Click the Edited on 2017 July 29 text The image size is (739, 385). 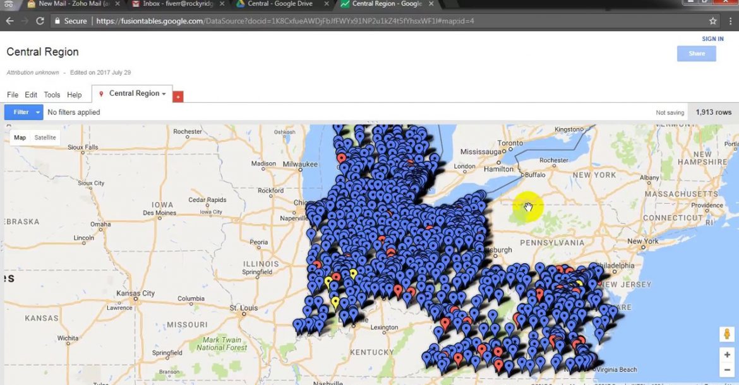click(100, 73)
